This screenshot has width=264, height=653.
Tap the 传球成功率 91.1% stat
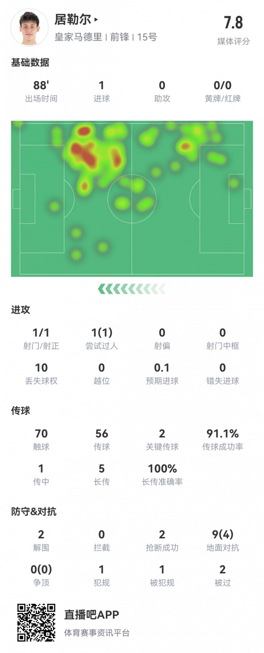coord(222,439)
